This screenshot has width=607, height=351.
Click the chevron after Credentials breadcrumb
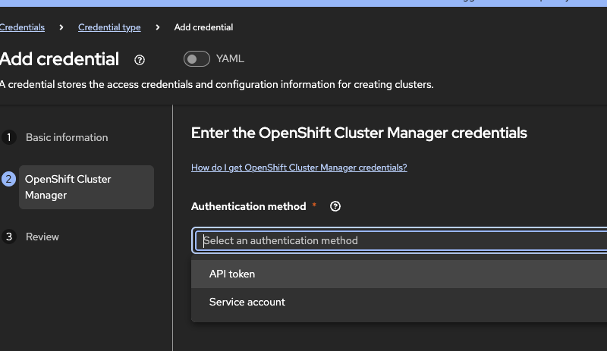coord(61,27)
